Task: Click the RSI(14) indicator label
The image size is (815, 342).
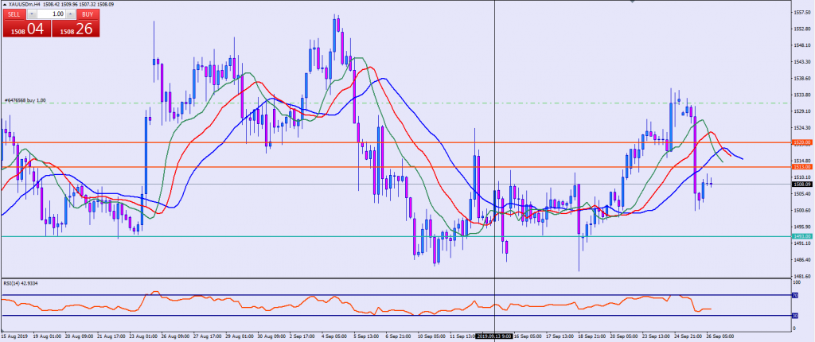Action: (19, 283)
